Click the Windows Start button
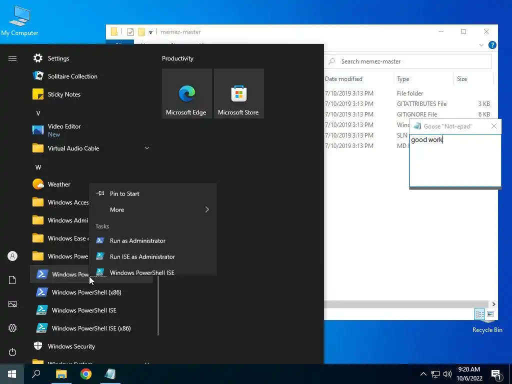The image size is (512, 384). pos(12,374)
